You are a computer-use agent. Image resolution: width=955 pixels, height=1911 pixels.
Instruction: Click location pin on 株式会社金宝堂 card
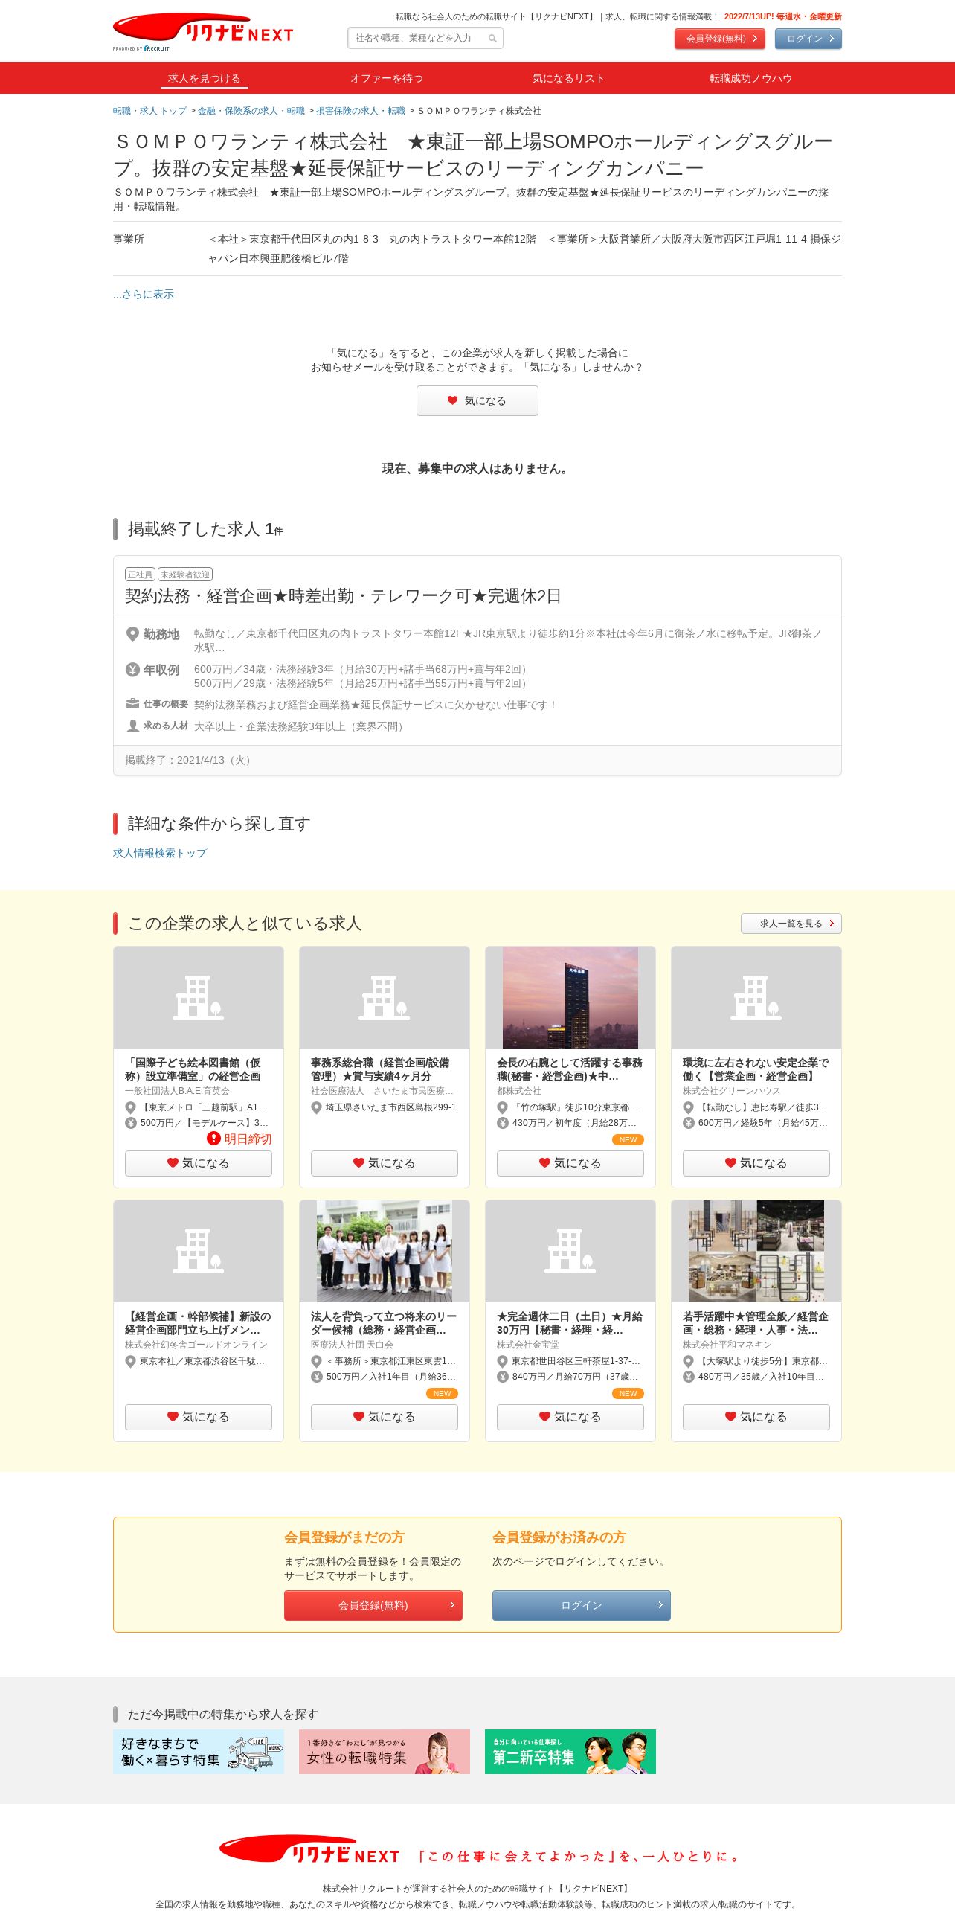(x=503, y=1361)
